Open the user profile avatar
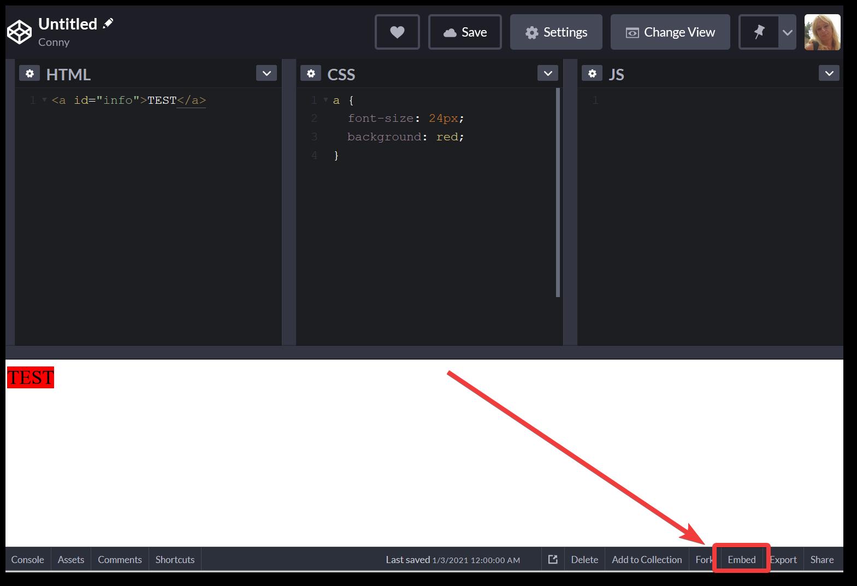Screen dimensions: 857x586 coord(822,32)
